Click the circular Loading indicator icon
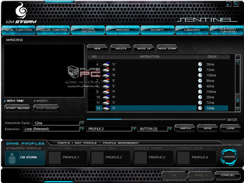 (x=229, y=157)
